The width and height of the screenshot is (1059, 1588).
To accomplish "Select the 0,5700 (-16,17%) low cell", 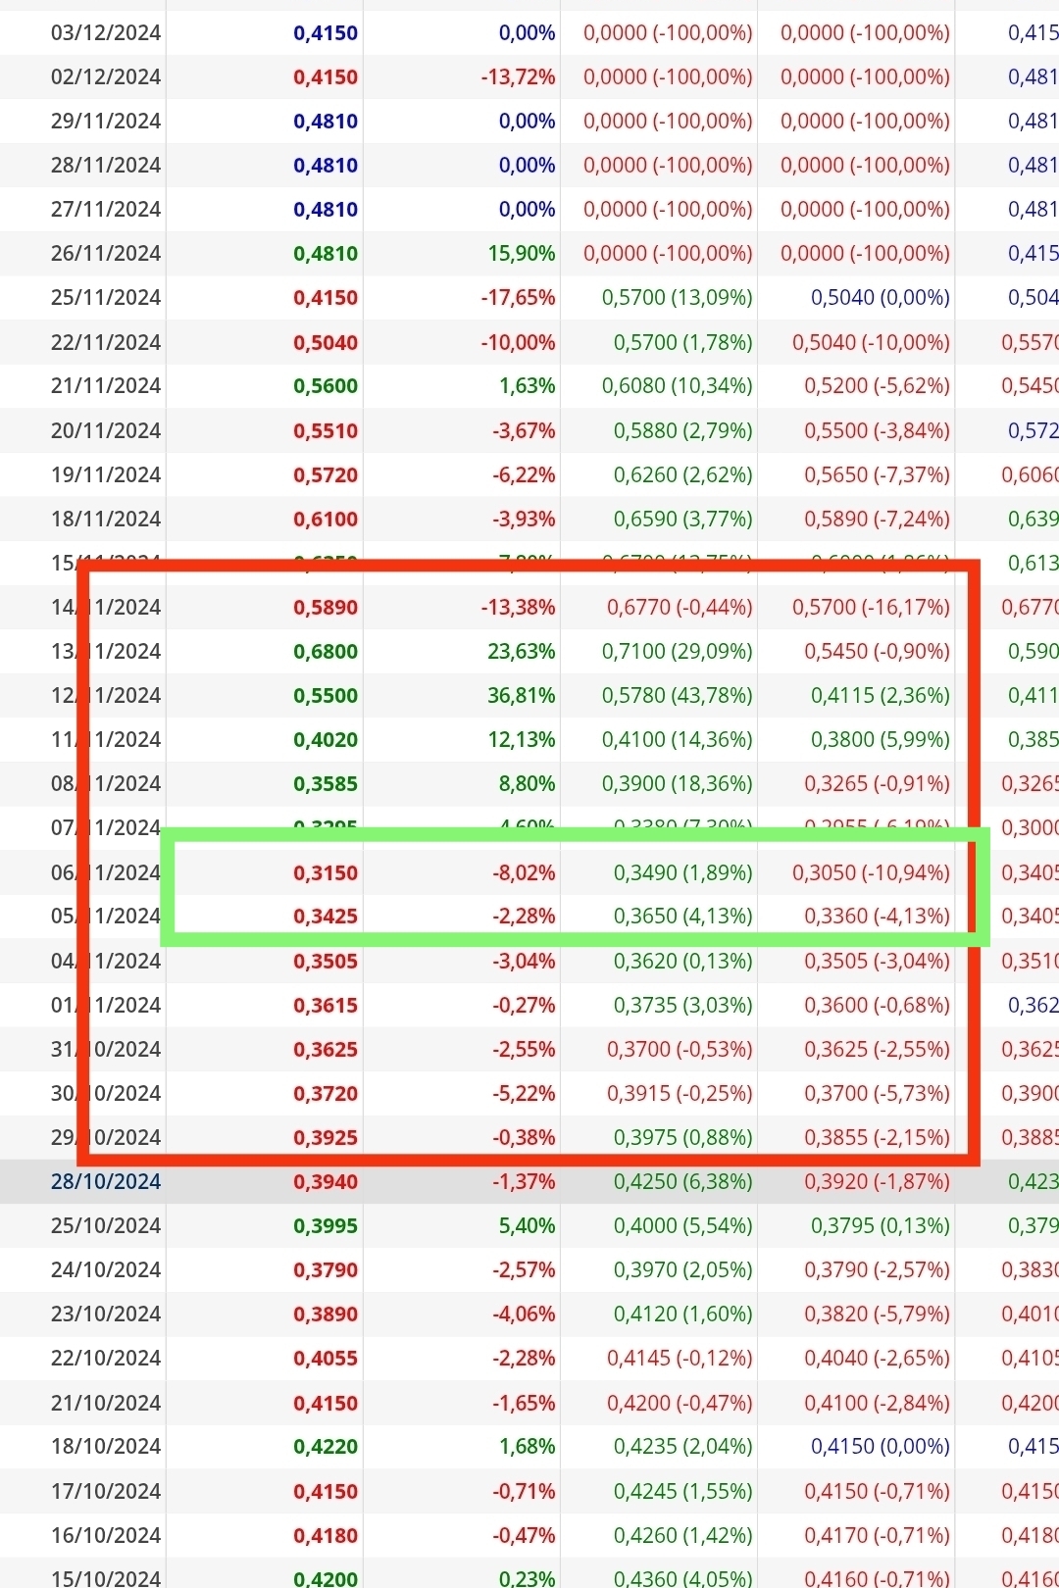I will (x=872, y=608).
